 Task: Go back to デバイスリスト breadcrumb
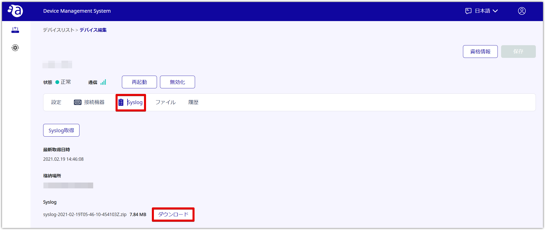pos(58,30)
